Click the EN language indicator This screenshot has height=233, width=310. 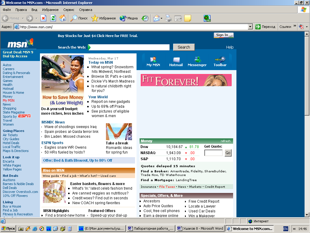tap(285, 229)
